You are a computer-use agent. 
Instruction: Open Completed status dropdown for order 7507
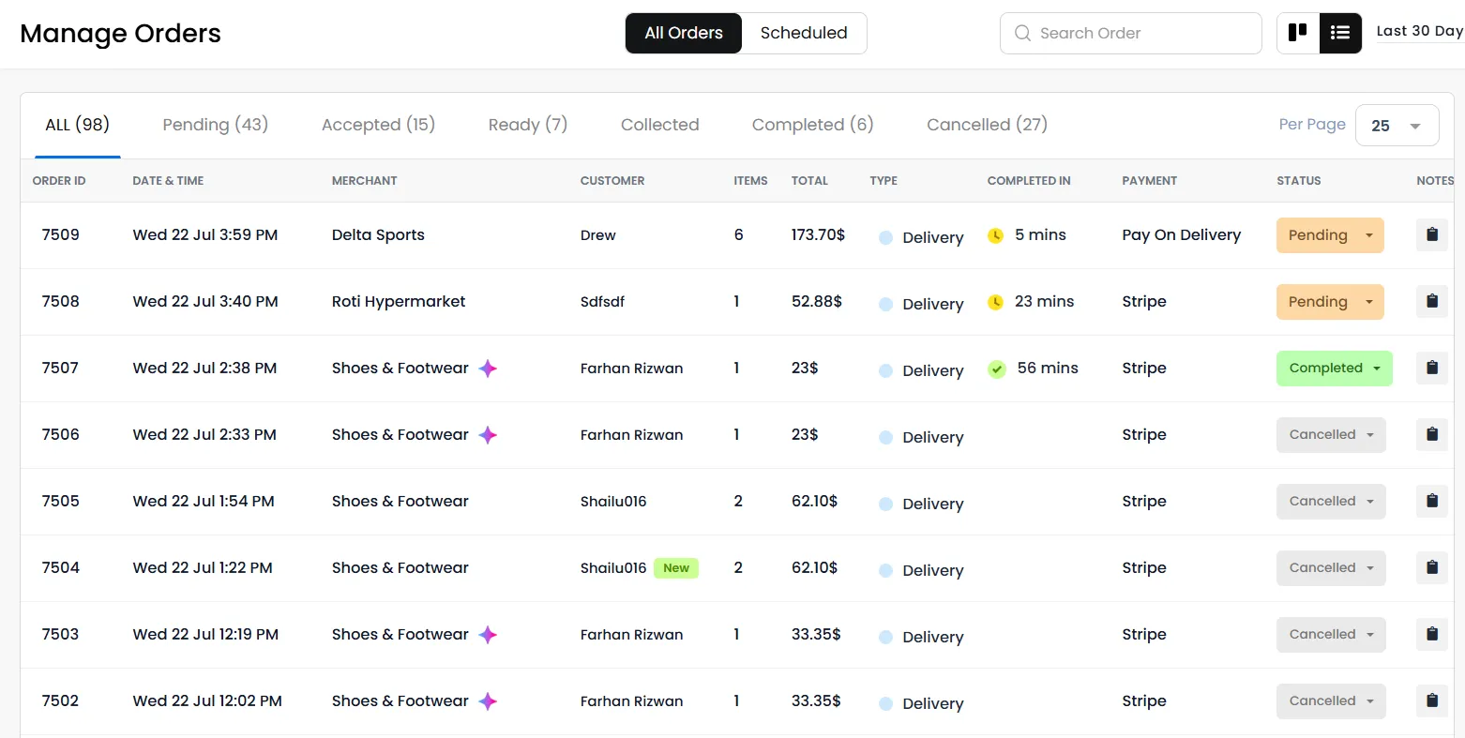click(x=1335, y=369)
